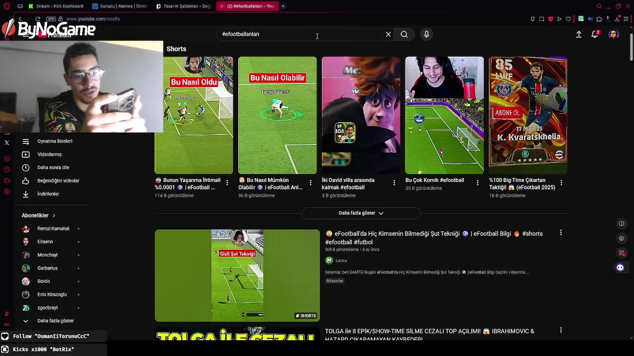
Task: Open Opera player arrow icon
Action: [559, 19]
